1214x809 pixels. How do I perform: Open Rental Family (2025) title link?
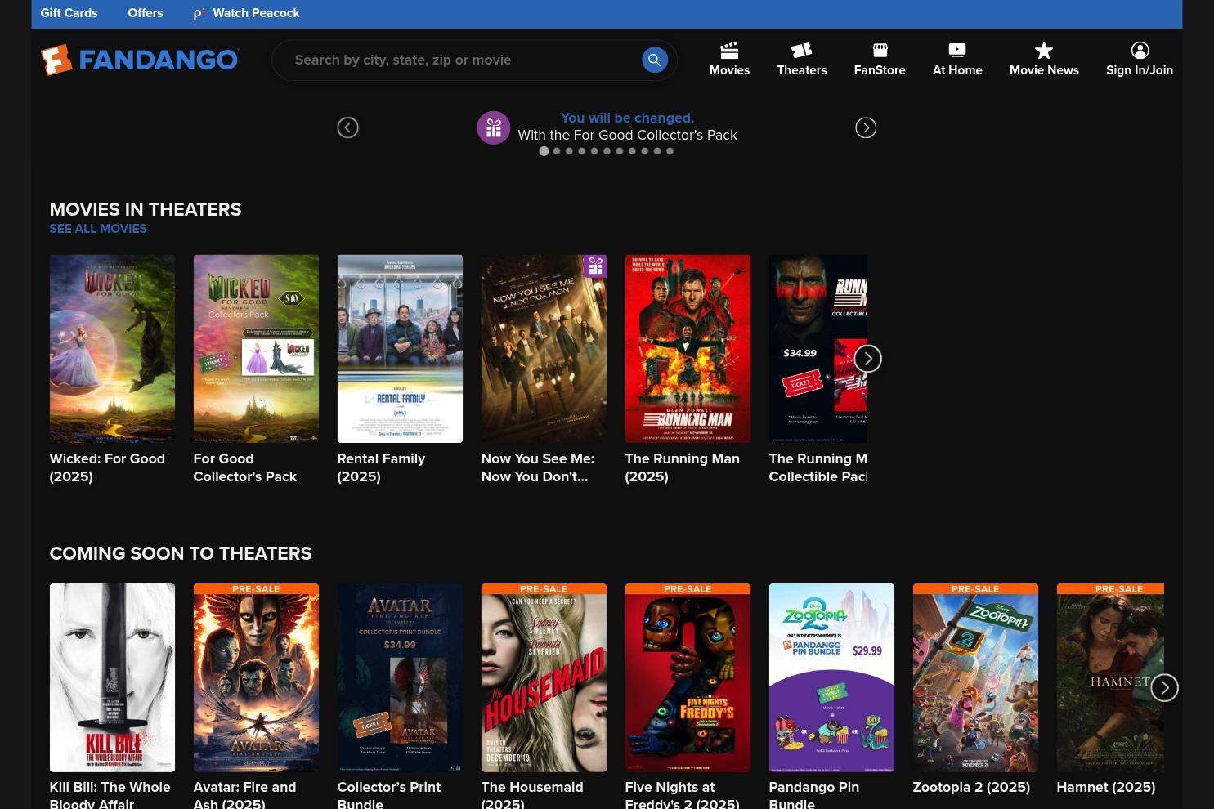pos(381,467)
